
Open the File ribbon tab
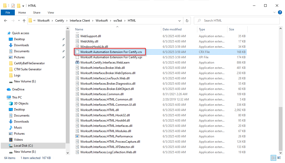pyautogui.click(x=8, y=13)
